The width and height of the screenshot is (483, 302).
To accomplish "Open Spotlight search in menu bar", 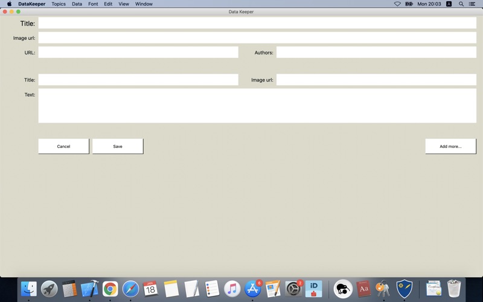I will click(461, 4).
